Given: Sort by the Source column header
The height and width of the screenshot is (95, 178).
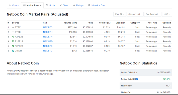Looking at the screenshot, I should click(16, 23).
